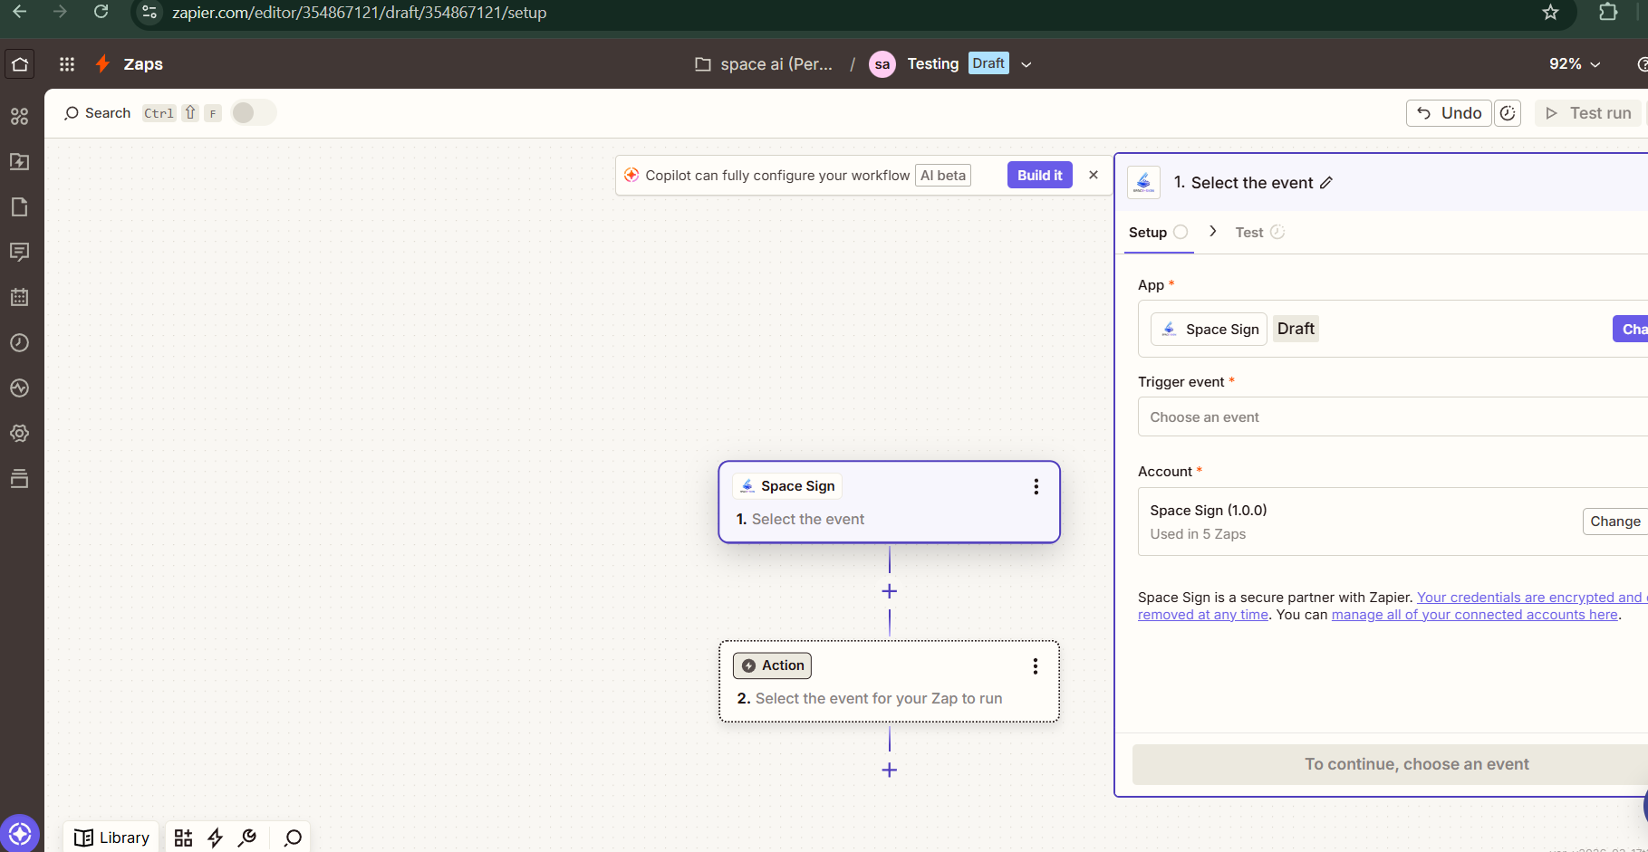The image size is (1648, 852).
Task: Open the Library panel
Action: click(111, 838)
